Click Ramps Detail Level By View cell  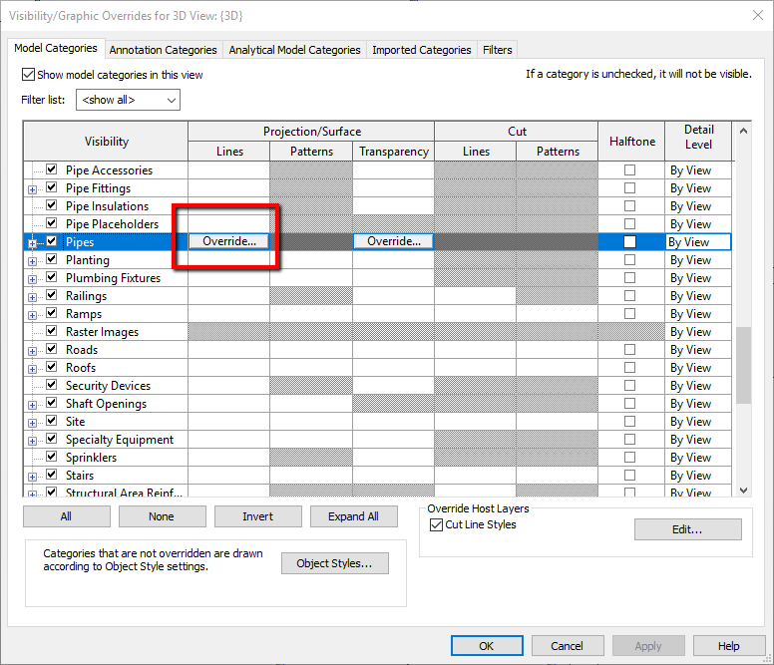point(698,314)
